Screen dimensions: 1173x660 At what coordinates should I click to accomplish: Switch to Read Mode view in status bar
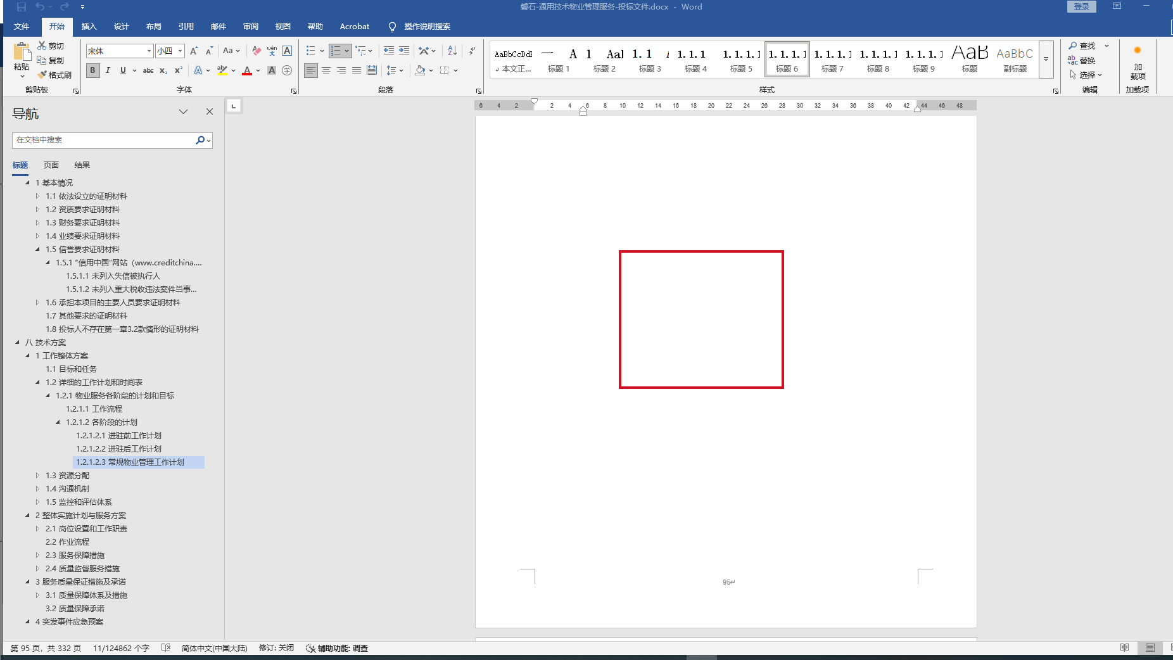(x=1124, y=648)
